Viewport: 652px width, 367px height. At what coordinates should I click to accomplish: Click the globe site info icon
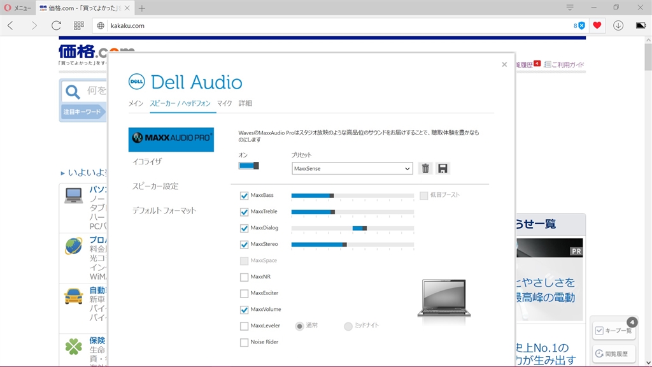tap(101, 25)
